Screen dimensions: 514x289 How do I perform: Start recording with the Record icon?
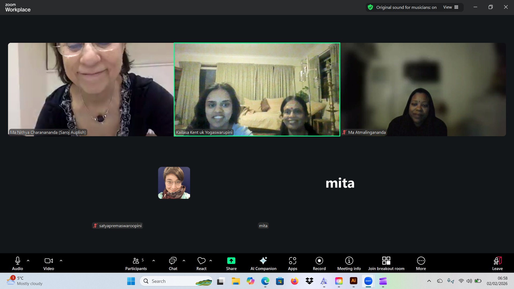[319, 261]
